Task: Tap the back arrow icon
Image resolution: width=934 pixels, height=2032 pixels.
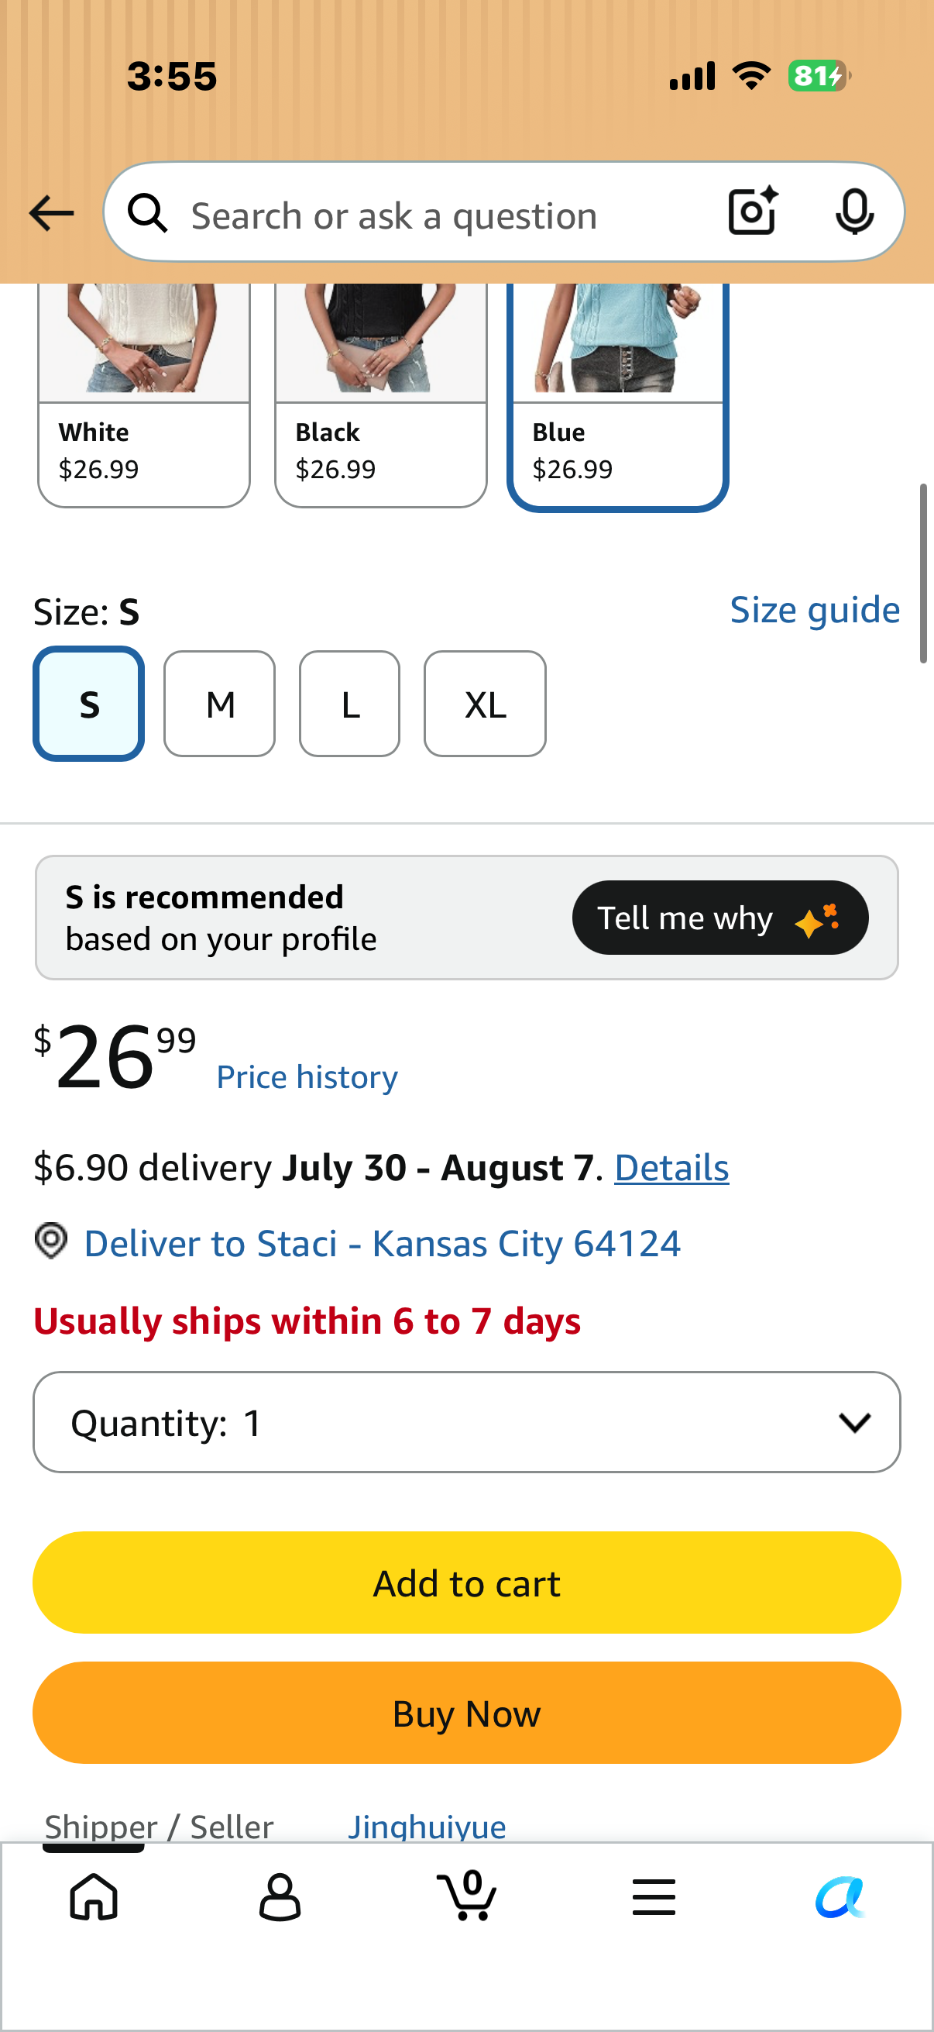Action: click(x=51, y=213)
